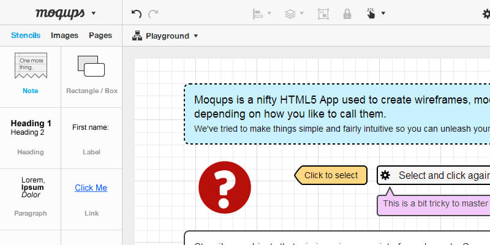Open the moqups logo dropdown arrow
This screenshot has width=490, height=245.
[94, 13]
